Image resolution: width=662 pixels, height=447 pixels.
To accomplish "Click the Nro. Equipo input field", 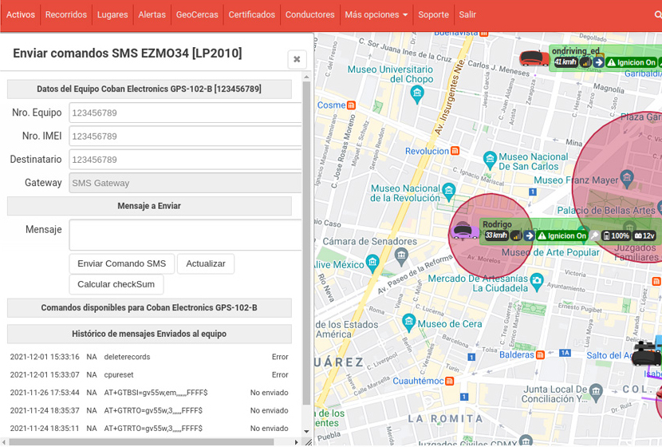I will [185, 113].
